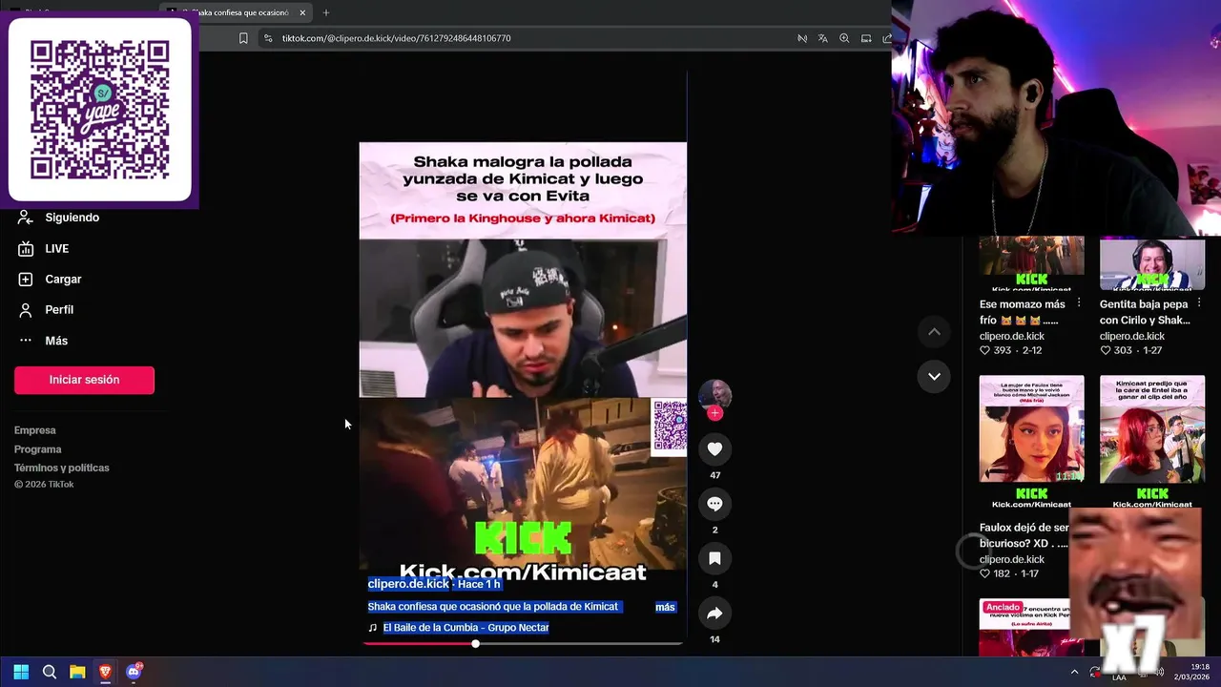Screen dimensions: 1221x687
Task: Open Kimicaat predijo Entel video thumbnail
Action: (1152, 441)
